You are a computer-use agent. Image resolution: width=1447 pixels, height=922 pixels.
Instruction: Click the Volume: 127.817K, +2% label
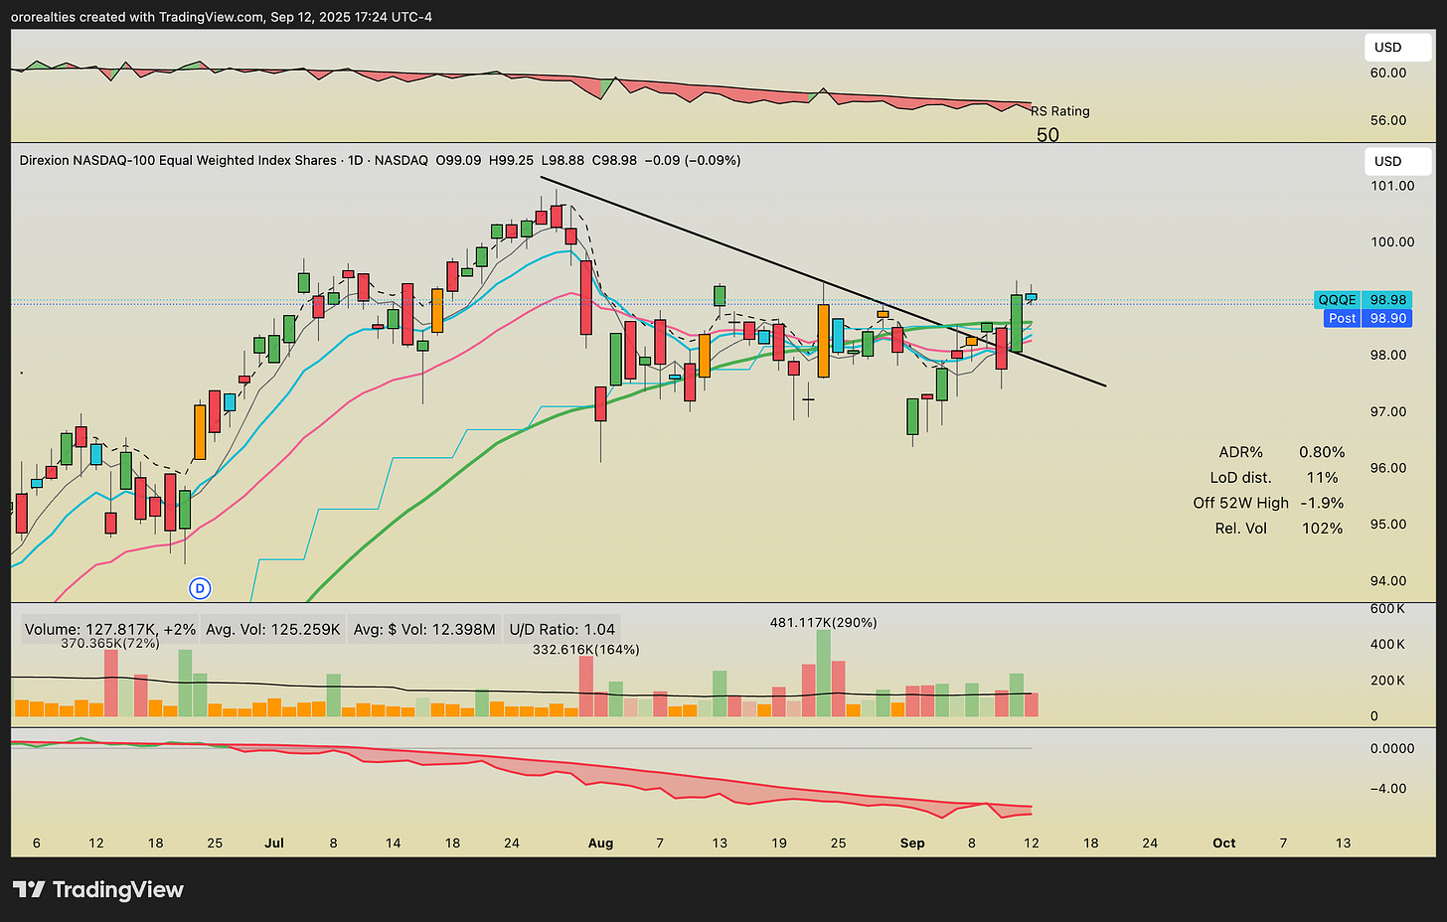(x=109, y=629)
